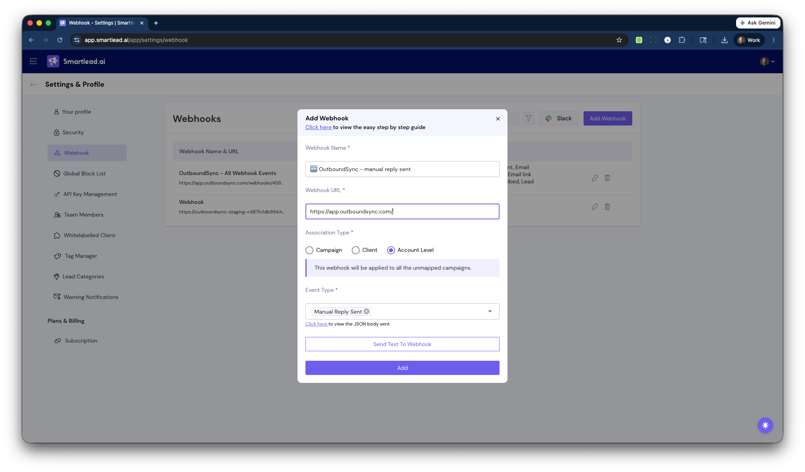Click the link to view the JSON body
This screenshot has height=472, width=805.
[316, 324]
